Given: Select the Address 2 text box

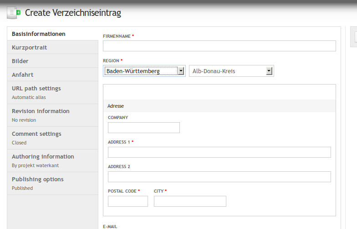Looking at the screenshot, I should point(219,177).
